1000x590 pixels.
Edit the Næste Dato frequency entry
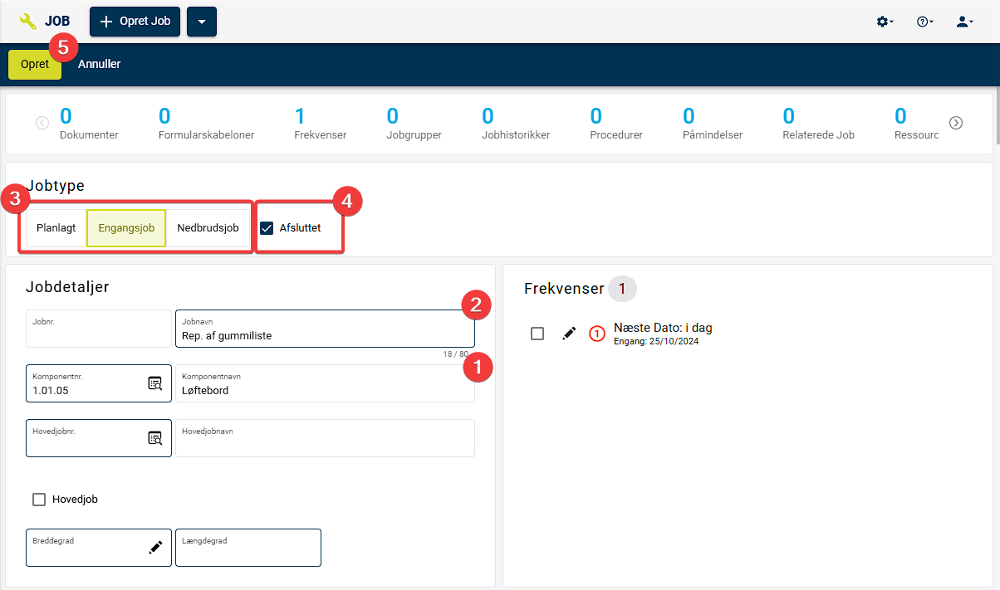pyautogui.click(x=569, y=333)
